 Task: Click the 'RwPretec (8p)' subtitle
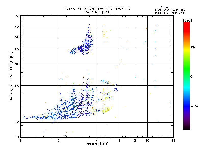[x=97, y=12]
